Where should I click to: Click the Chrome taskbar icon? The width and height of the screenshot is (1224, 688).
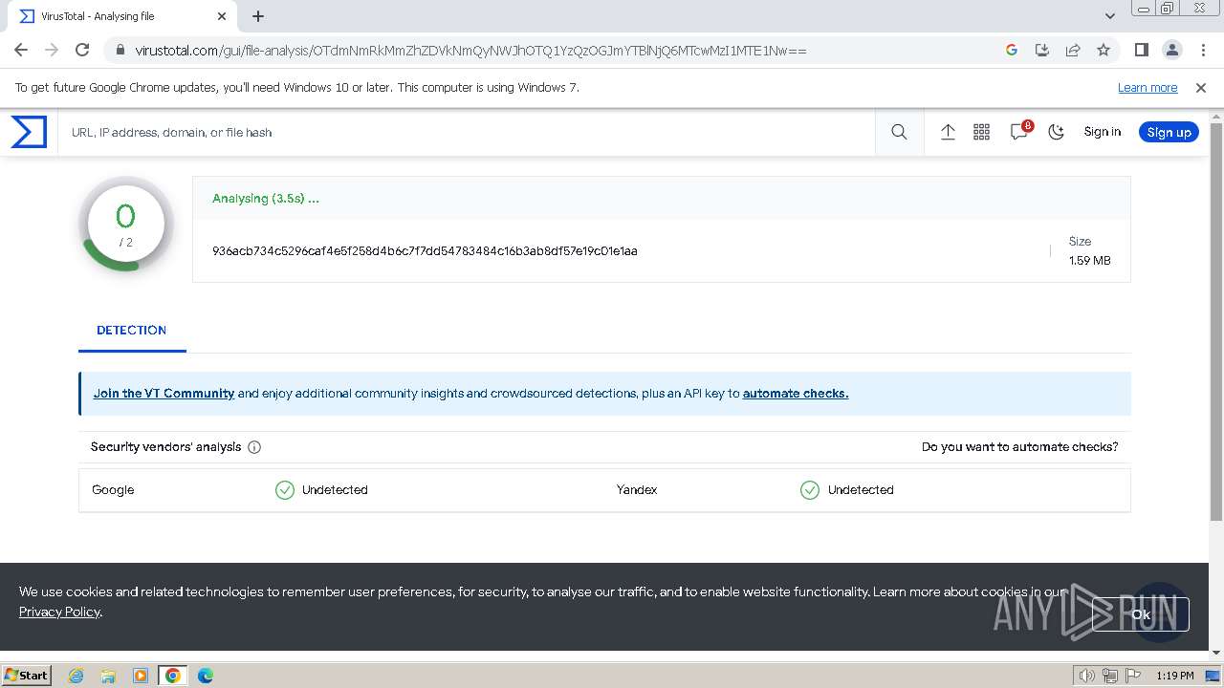pos(173,676)
